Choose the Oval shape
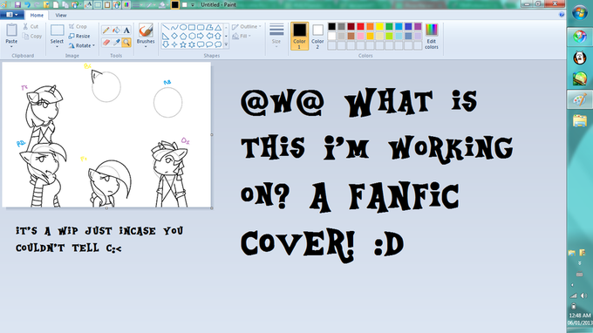 (x=183, y=27)
